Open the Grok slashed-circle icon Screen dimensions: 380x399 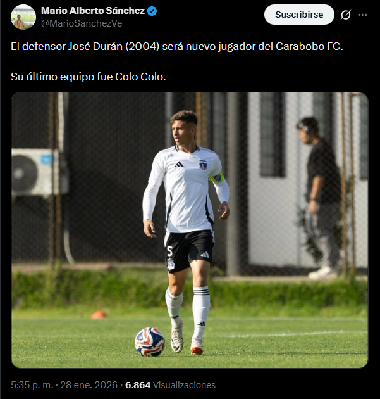pyautogui.click(x=346, y=15)
